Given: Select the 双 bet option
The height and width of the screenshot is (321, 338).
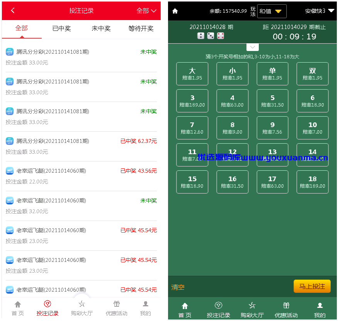Looking at the screenshot, I should [x=313, y=74].
